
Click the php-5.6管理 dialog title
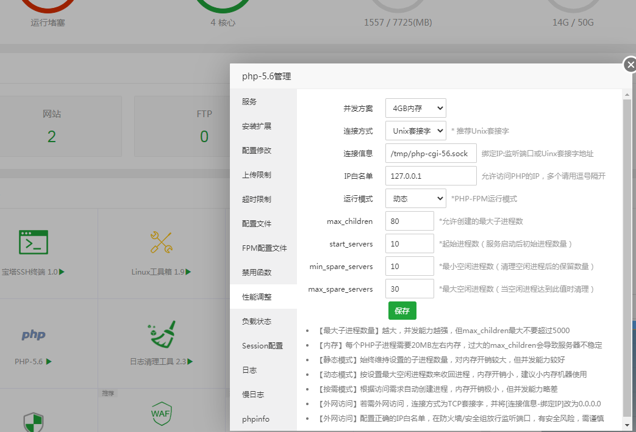(x=266, y=76)
